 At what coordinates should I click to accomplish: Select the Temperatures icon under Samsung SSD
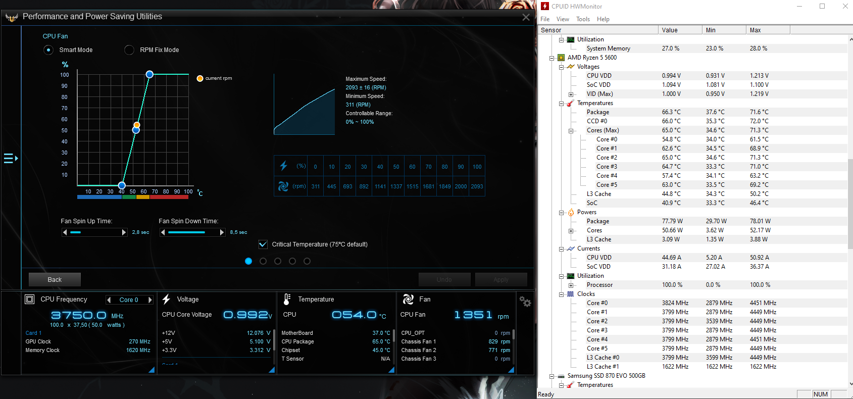571,385
